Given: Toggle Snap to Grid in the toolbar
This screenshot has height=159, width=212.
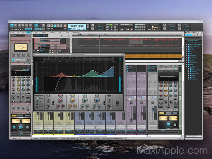Looking at the screenshot, I should (x=36, y=25).
